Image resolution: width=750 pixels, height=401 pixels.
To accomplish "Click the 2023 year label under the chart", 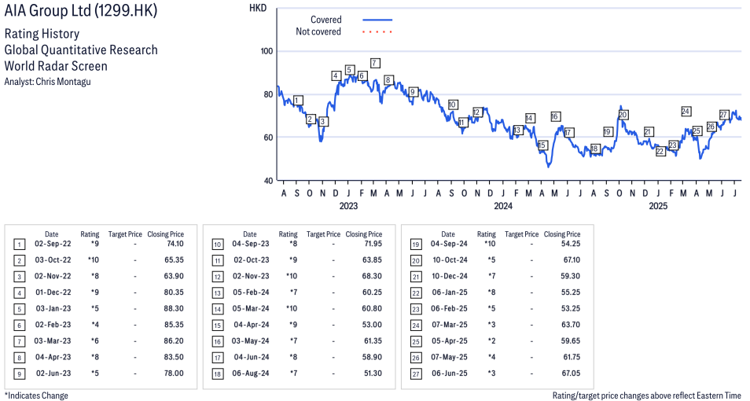I will [x=348, y=206].
